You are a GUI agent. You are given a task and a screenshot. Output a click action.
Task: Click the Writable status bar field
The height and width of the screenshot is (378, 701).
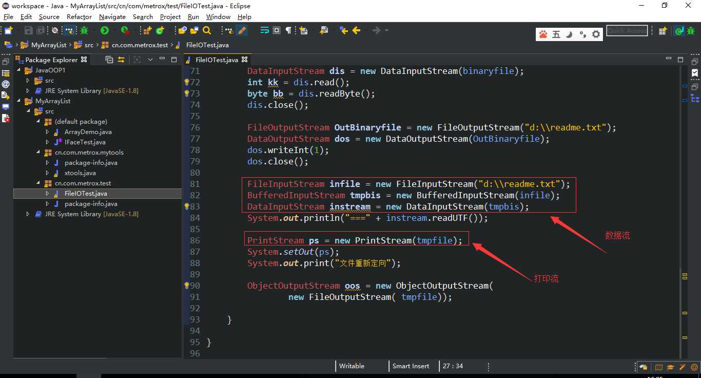point(352,366)
